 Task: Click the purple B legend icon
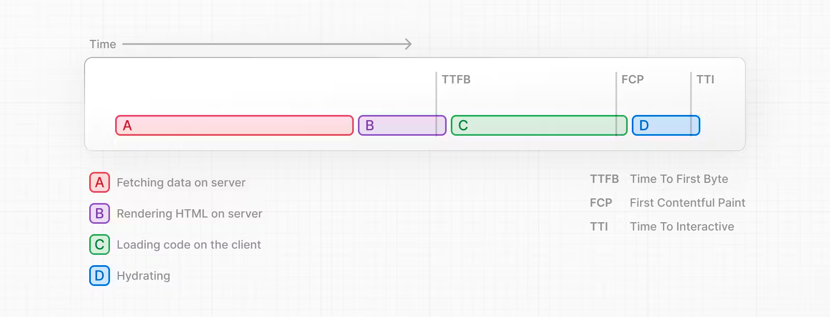100,213
